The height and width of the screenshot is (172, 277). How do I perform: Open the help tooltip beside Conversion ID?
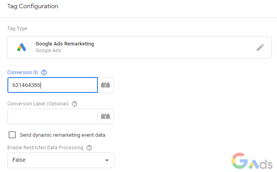(44, 72)
